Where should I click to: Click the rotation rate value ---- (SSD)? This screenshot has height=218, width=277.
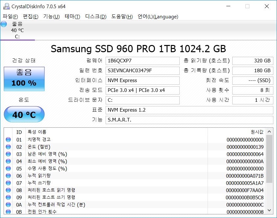click(x=253, y=80)
